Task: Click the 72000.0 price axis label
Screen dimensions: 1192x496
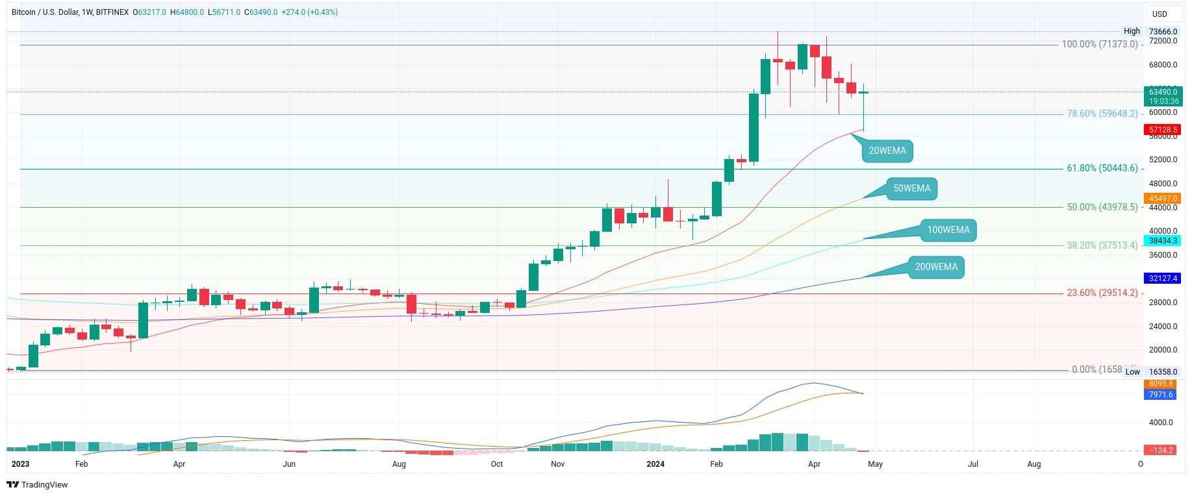Action: tap(1163, 41)
